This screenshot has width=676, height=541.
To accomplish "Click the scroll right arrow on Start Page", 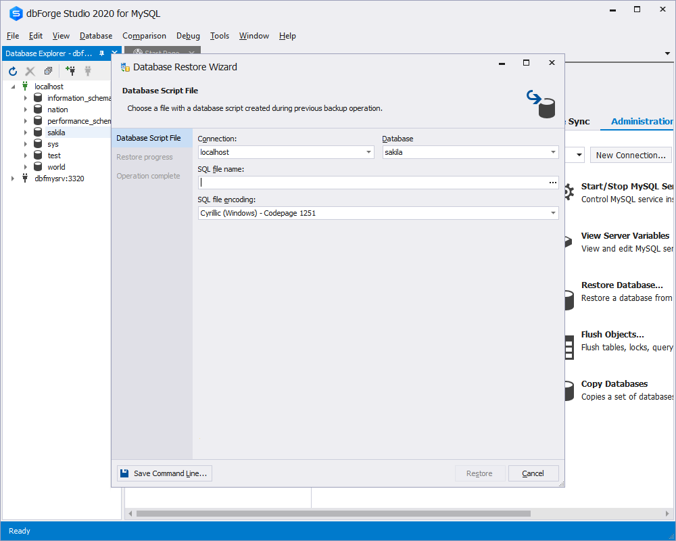I will tap(667, 513).
